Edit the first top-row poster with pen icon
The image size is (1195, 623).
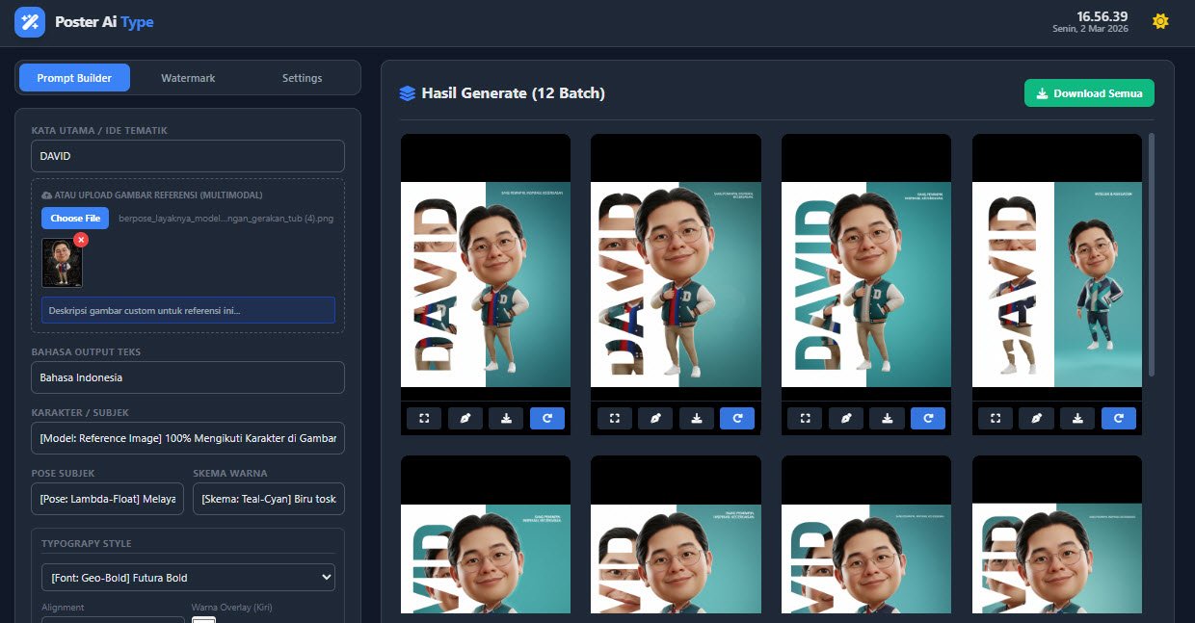pos(465,418)
